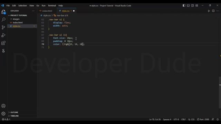The height and width of the screenshot is (124, 221).
Task: Open notifications bell in status bar
Action: point(218,120)
